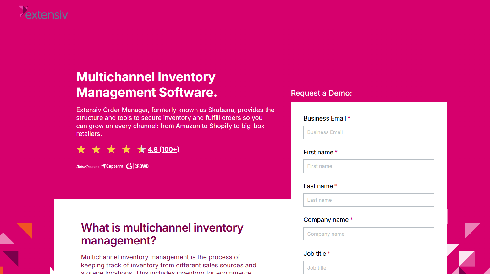Click the Capterra logo
Image resolution: width=490 pixels, height=274 pixels.
pos(113,166)
